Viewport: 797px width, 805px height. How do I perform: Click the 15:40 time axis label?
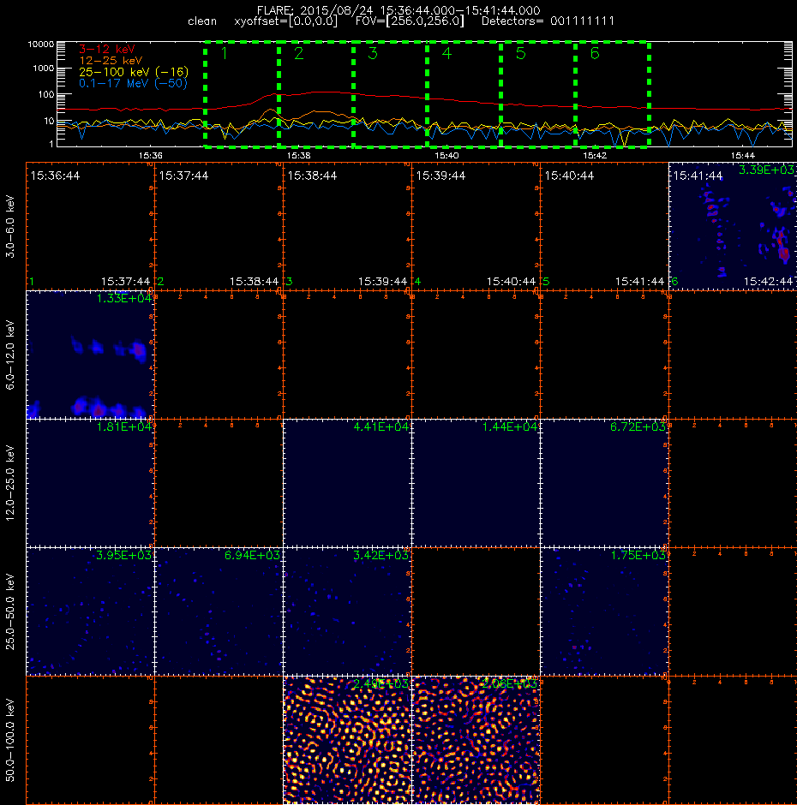click(446, 155)
